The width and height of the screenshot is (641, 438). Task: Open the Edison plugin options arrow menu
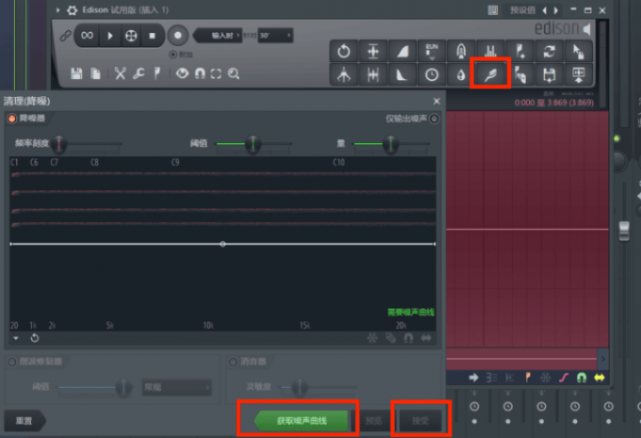[x=58, y=10]
